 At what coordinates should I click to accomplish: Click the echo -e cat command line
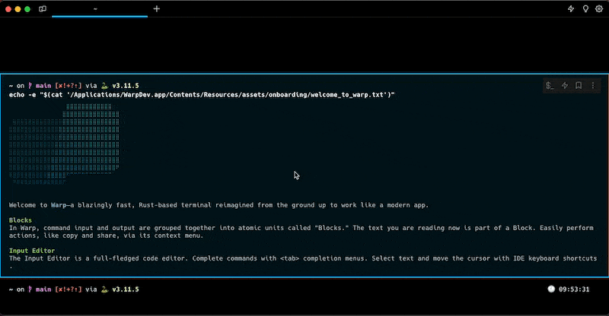(202, 95)
